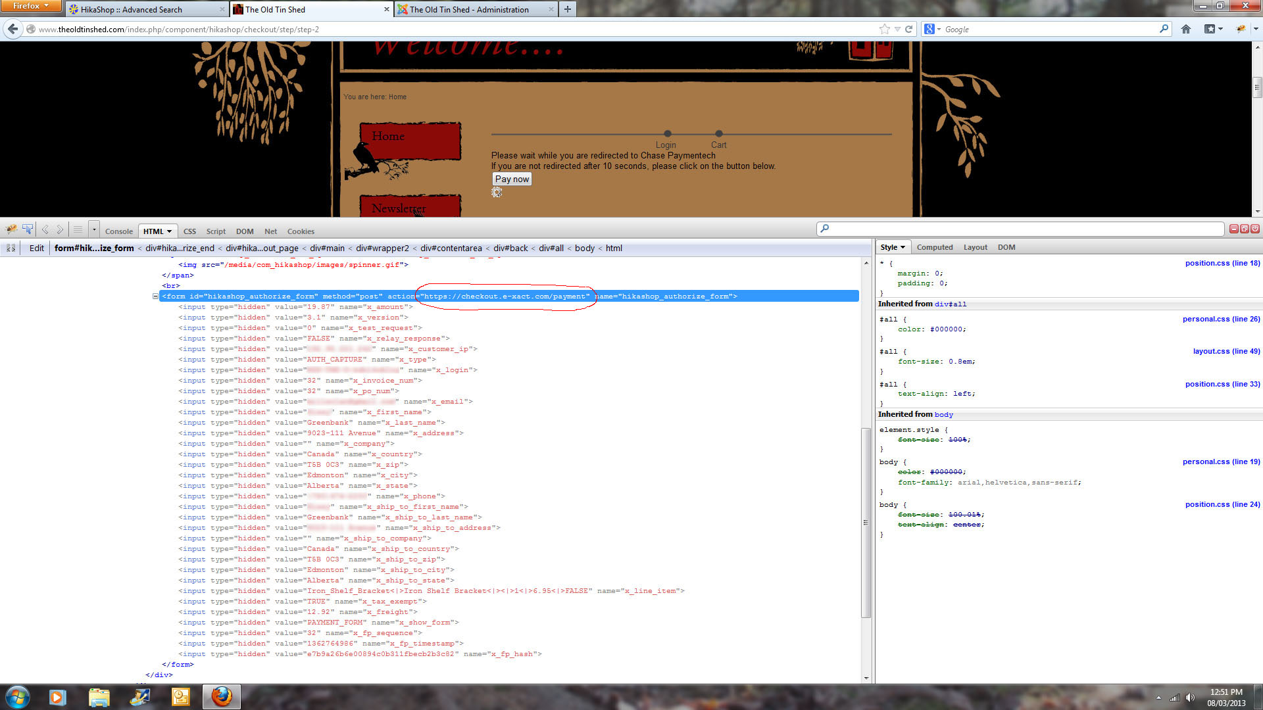Open Windows Explorer folder in the taskbar
1263x710 pixels.
(x=99, y=696)
